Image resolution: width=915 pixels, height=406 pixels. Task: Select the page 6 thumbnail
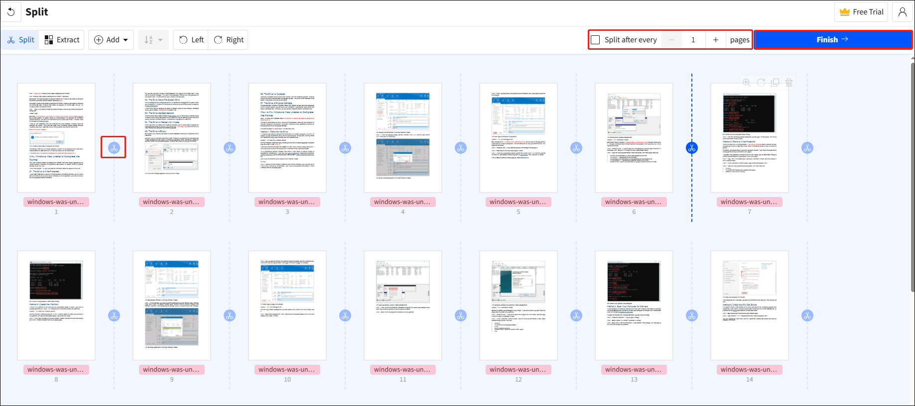pyautogui.click(x=634, y=138)
